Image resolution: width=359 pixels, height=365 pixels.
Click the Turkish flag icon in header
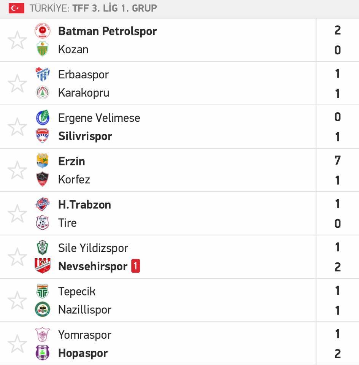pyautogui.click(x=16, y=8)
